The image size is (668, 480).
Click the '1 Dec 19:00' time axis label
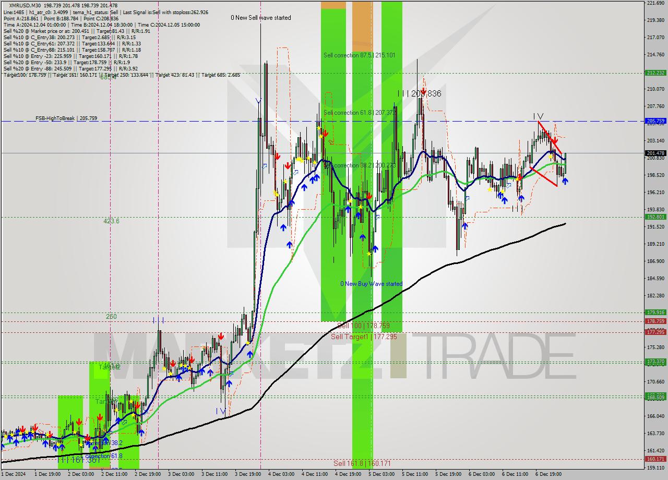click(x=47, y=474)
